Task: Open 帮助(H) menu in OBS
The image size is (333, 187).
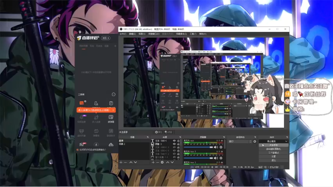Action: pyautogui.click(x=203, y=34)
